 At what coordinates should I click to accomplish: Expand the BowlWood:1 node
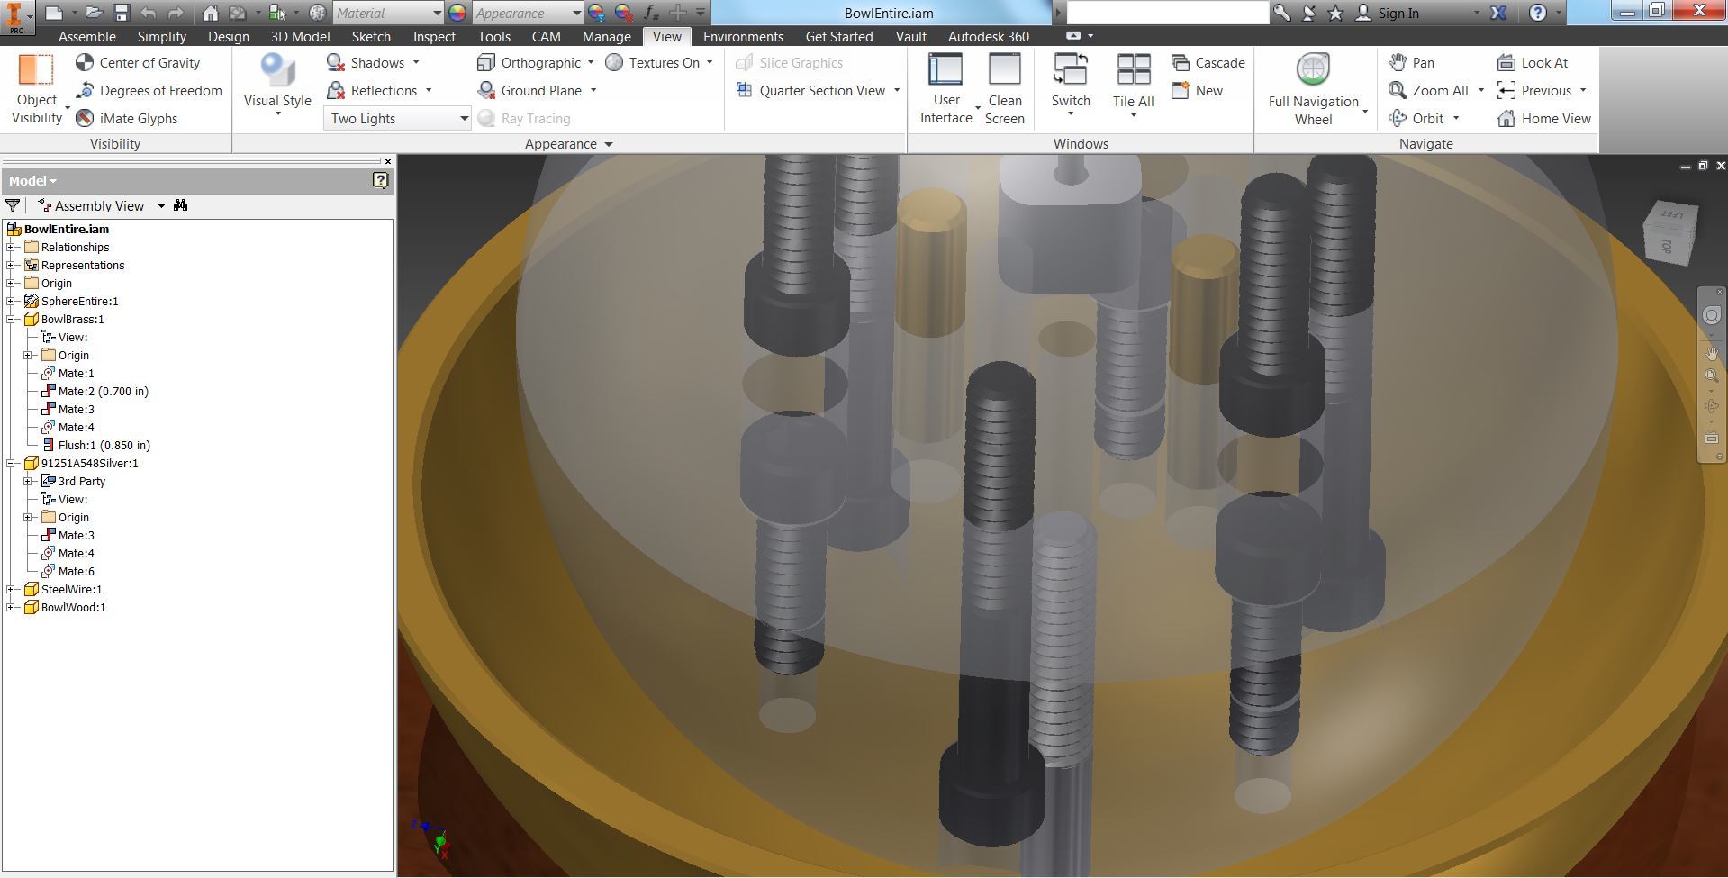tap(11, 607)
